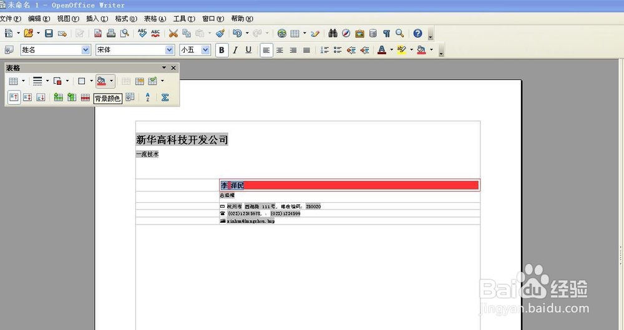This screenshot has height=330, width=624.
Task: Click the Zoom magnifier icon
Action: pyautogui.click(x=399, y=34)
